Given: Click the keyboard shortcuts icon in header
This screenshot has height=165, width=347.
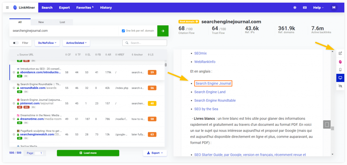Looking at the screenshot, I should coord(305,7).
